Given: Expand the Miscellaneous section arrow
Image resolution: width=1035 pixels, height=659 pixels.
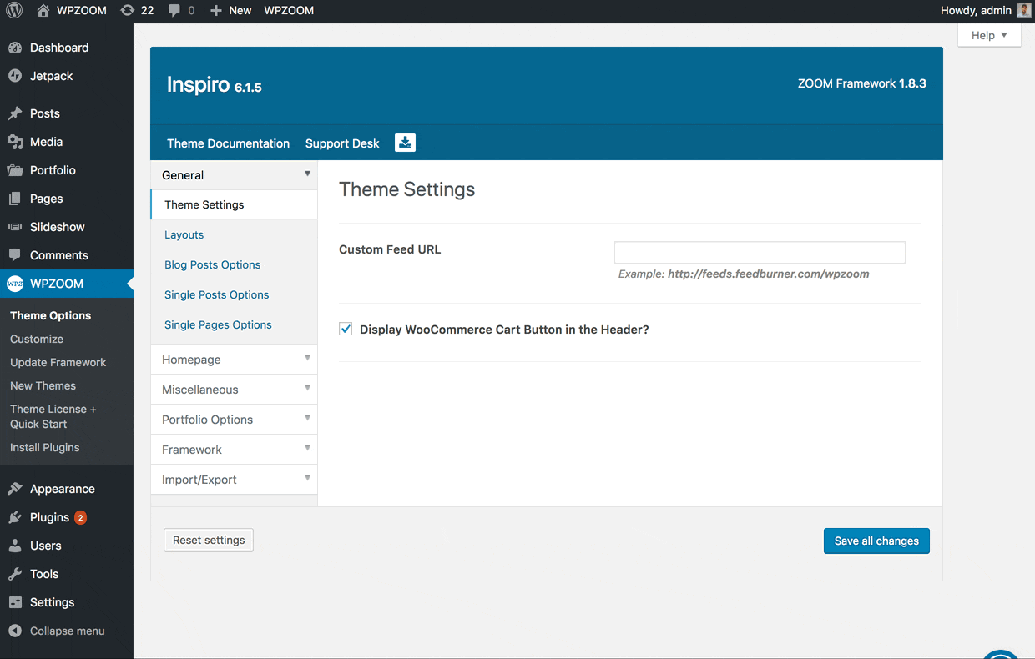Looking at the screenshot, I should tap(307, 389).
